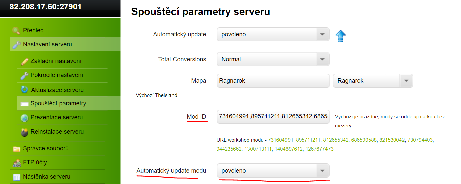The image size is (461, 184).
Task: Click the wrench icon for Nastavení serveru
Action: click(x=16, y=45)
